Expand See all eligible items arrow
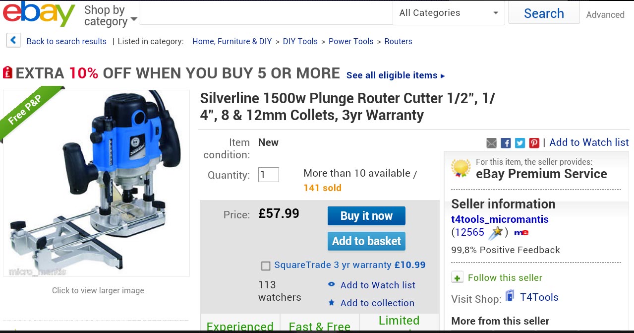The height and width of the screenshot is (333, 634). pos(443,76)
